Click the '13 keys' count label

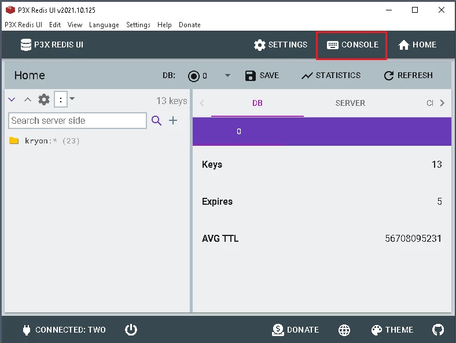coord(172,101)
